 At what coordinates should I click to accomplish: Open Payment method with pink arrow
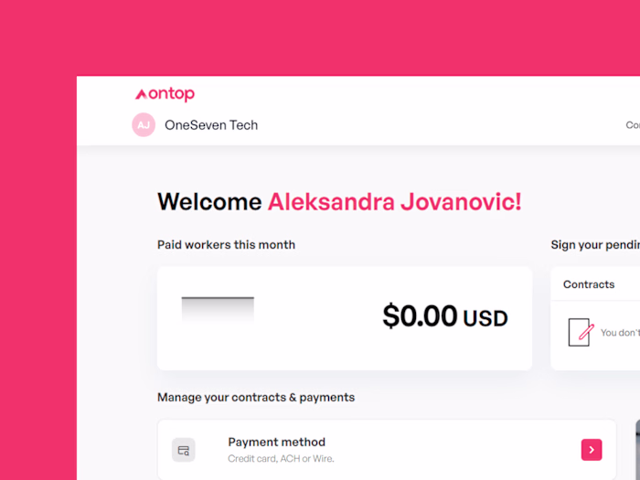point(592,450)
